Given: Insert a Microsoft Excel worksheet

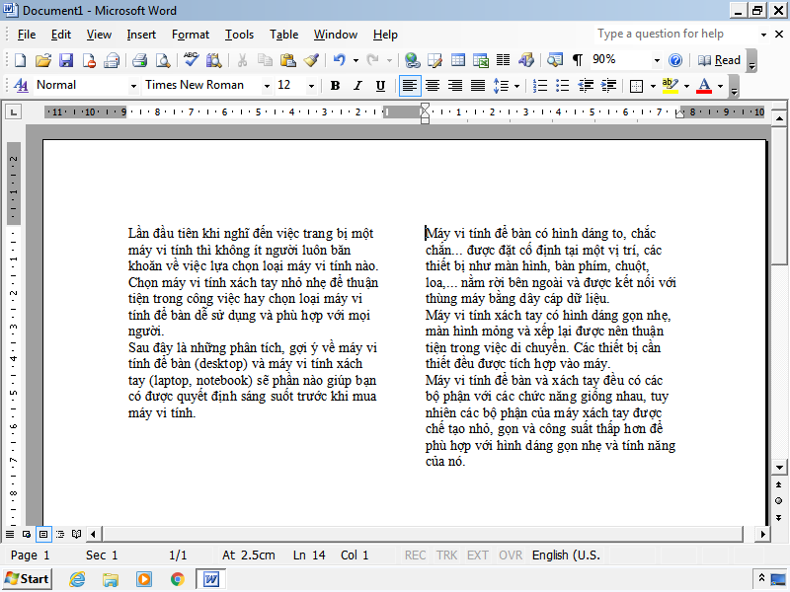Looking at the screenshot, I should (481, 60).
